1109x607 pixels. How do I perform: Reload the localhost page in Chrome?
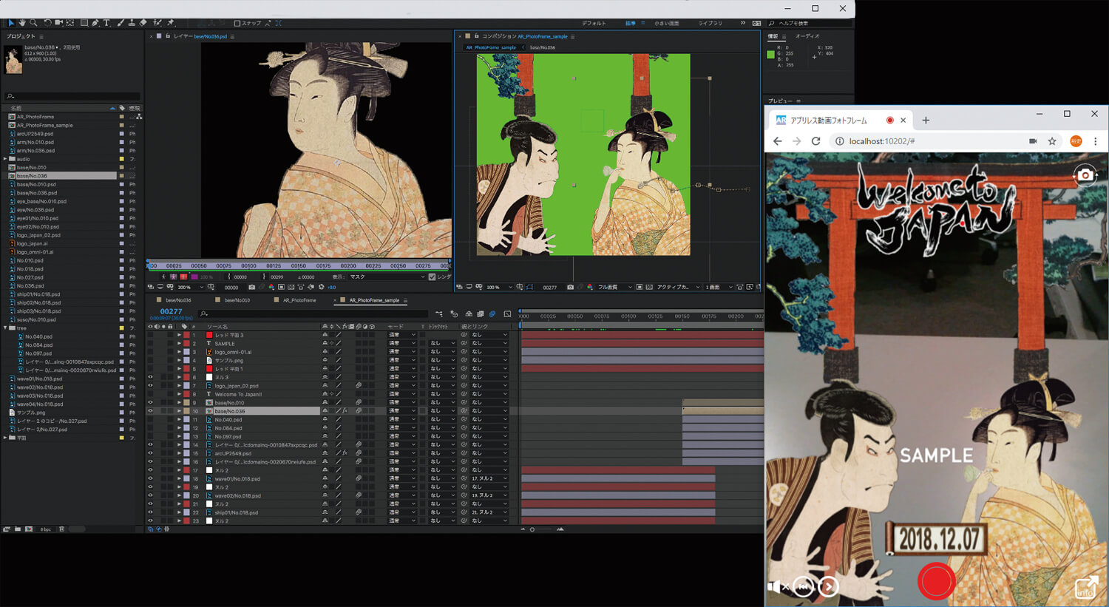tap(816, 141)
